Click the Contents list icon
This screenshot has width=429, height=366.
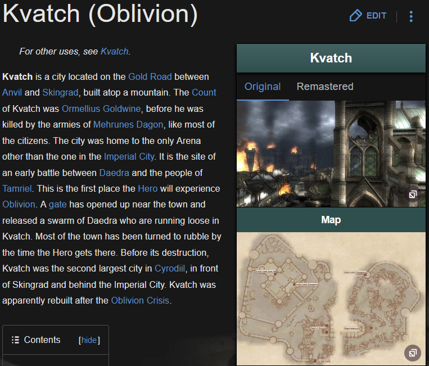(15, 340)
